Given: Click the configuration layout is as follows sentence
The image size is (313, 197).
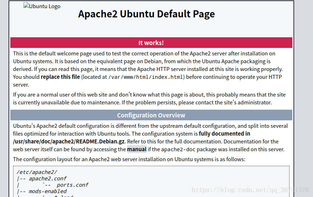Looking at the screenshot, I should (x=129, y=159).
